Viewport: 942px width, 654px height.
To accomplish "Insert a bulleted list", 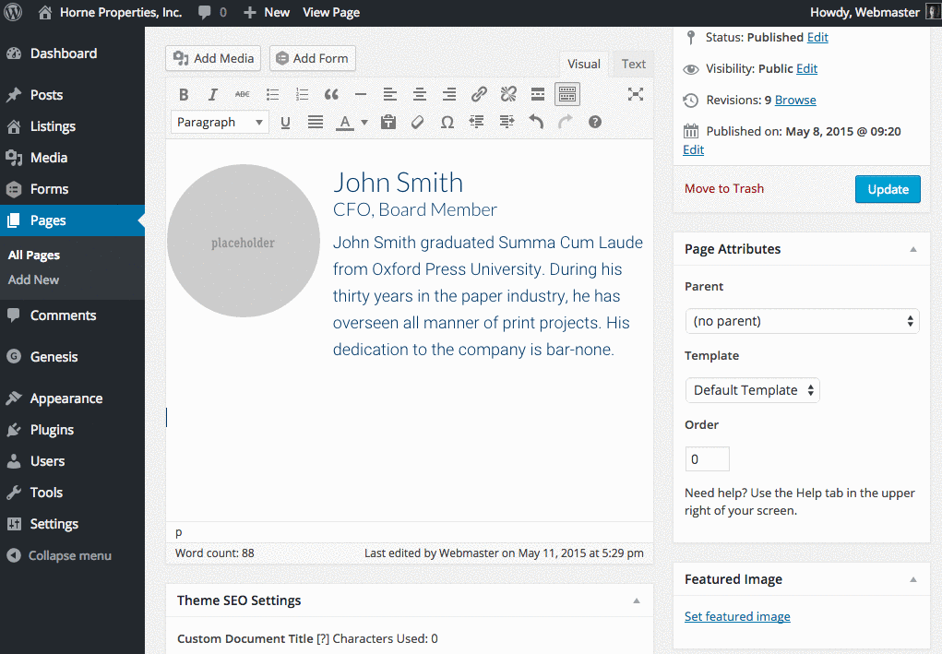I will pyautogui.click(x=272, y=94).
